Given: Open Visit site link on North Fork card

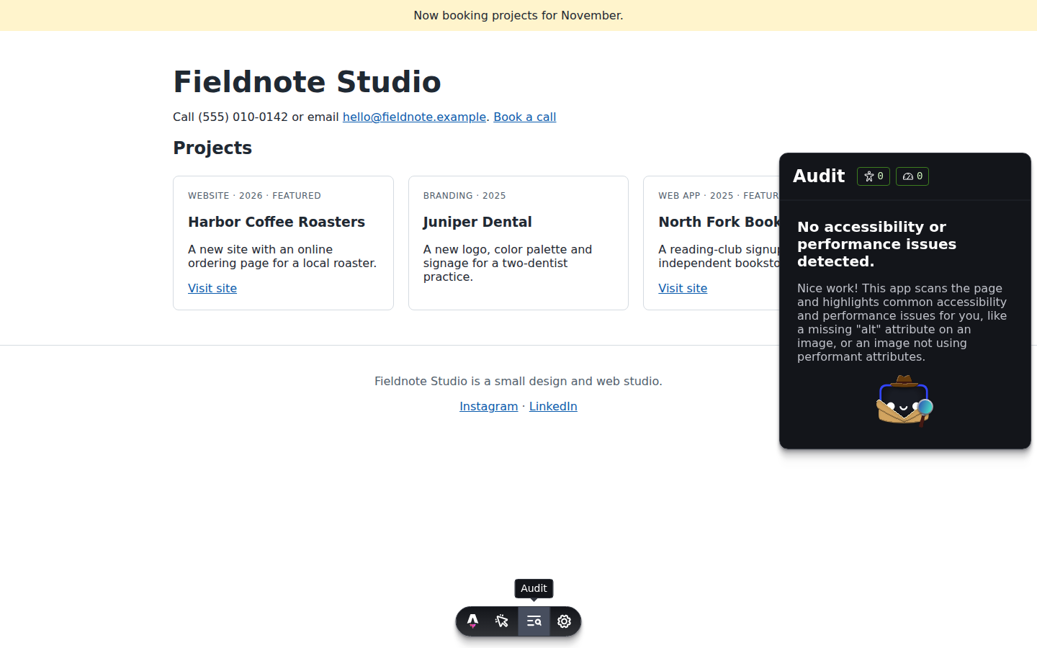Looking at the screenshot, I should click(x=683, y=288).
